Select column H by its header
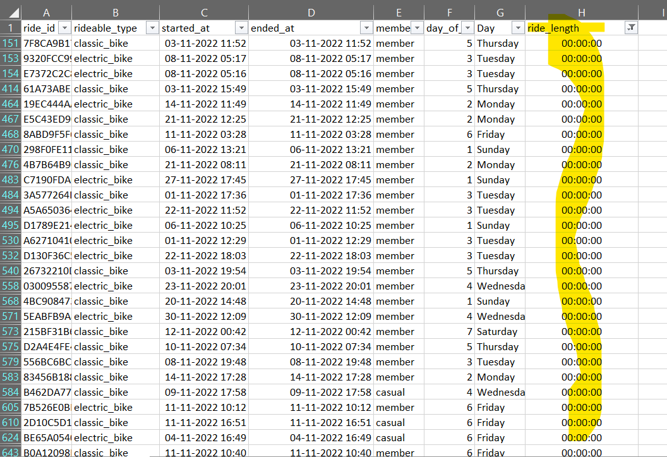 pyautogui.click(x=581, y=11)
